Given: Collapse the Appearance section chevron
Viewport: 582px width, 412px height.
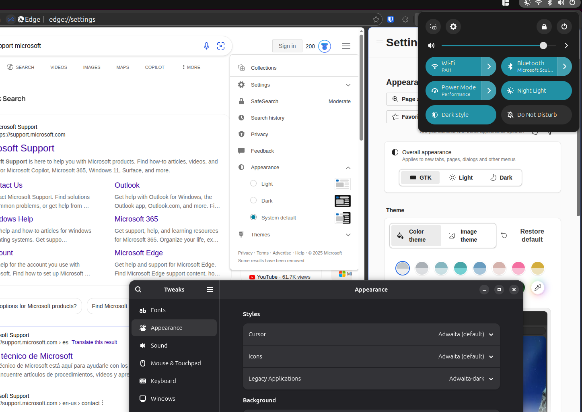Looking at the screenshot, I should [348, 168].
